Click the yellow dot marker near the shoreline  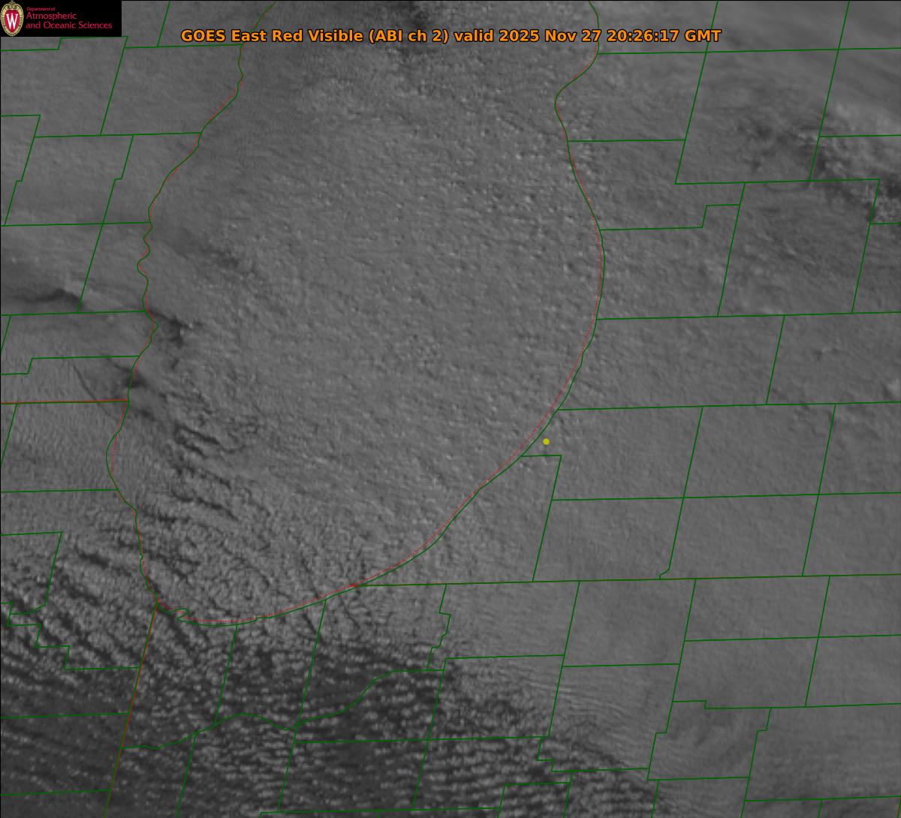tap(546, 442)
